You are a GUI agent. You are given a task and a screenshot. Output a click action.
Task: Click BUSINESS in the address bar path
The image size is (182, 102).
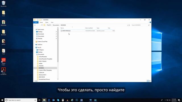coord(63,25)
